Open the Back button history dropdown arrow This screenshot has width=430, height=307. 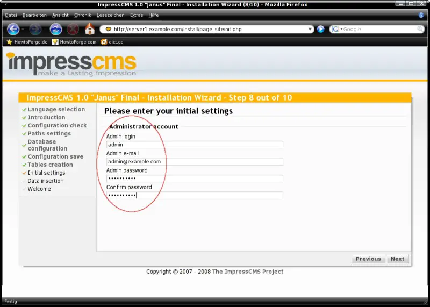[x=23, y=30]
